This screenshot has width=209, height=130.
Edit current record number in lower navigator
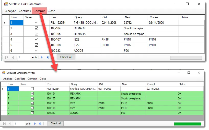tap(20, 124)
